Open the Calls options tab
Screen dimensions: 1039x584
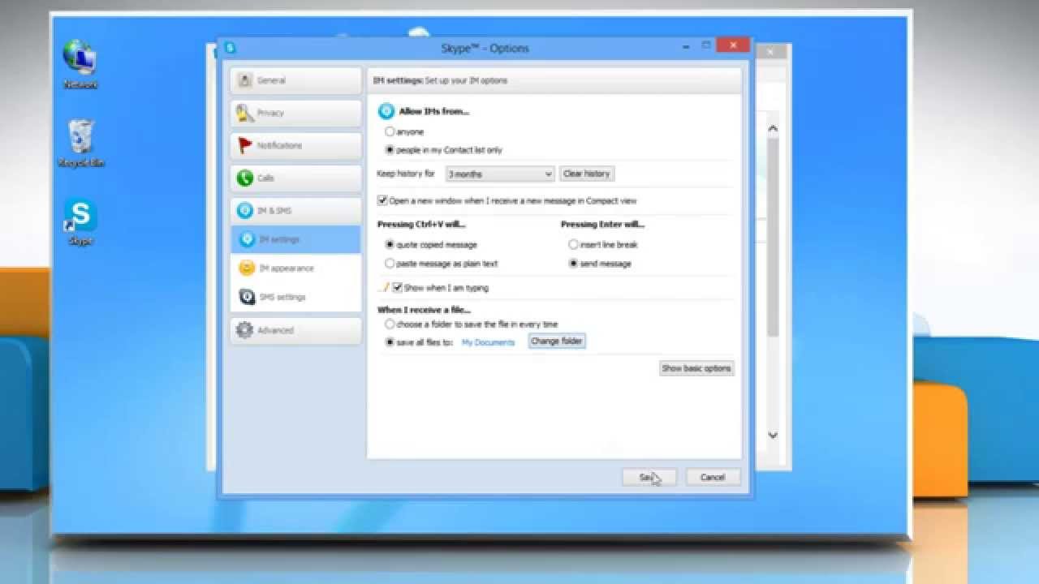tap(295, 178)
